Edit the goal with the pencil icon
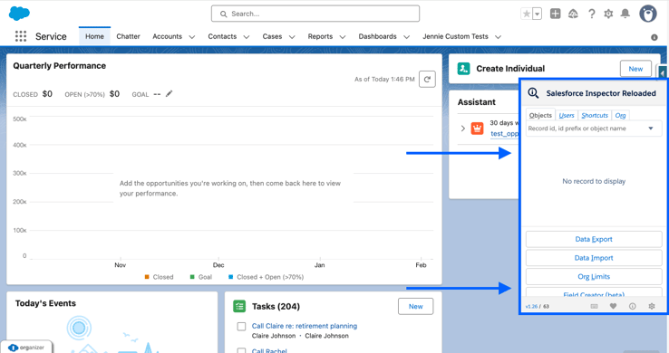Screen dimensions: 669x353 169,93
